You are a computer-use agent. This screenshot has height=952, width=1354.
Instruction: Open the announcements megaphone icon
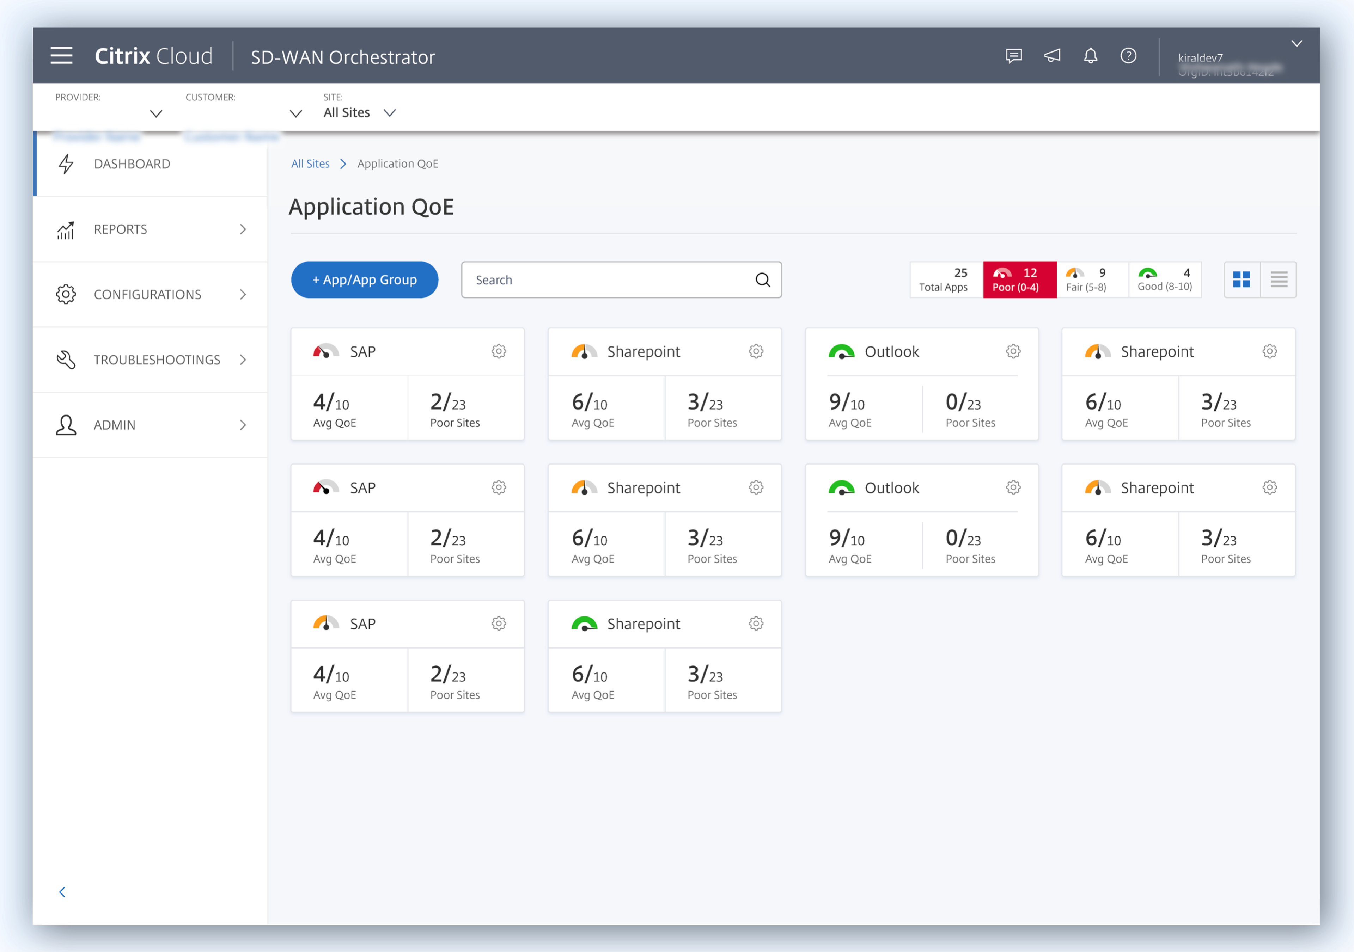click(x=1052, y=56)
